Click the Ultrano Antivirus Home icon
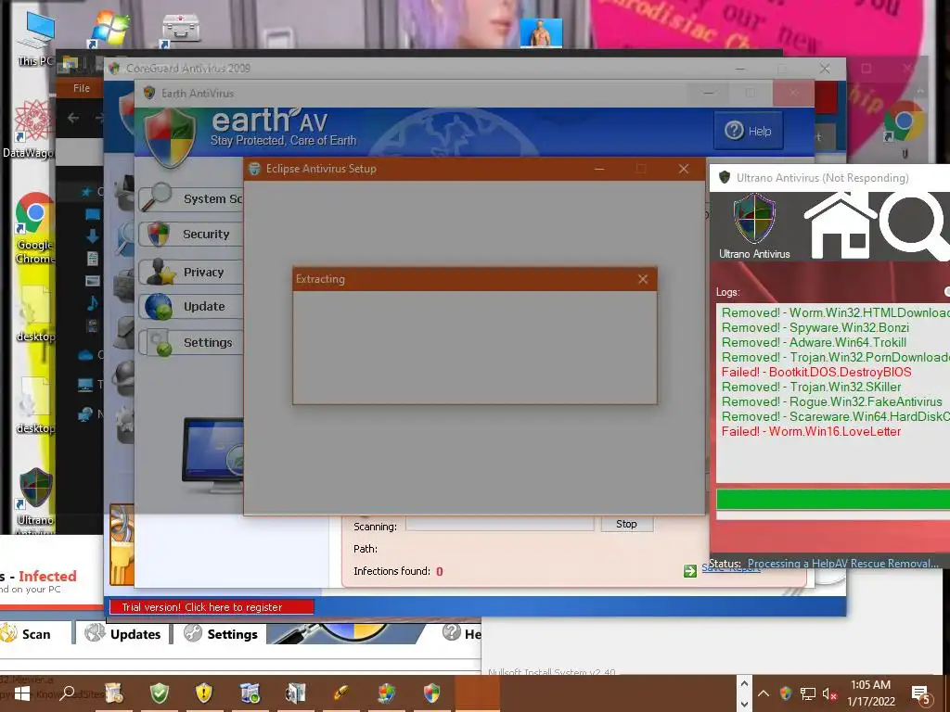The height and width of the screenshot is (712, 950). tap(840, 224)
